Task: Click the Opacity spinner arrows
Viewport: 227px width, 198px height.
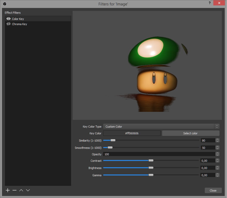Action: click(x=217, y=154)
